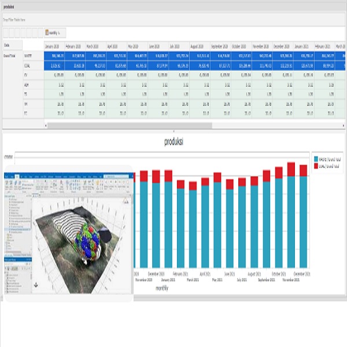The height and width of the screenshot is (347, 347).
Task: Click the compass icon in the 3D view corner
Action: point(125,201)
